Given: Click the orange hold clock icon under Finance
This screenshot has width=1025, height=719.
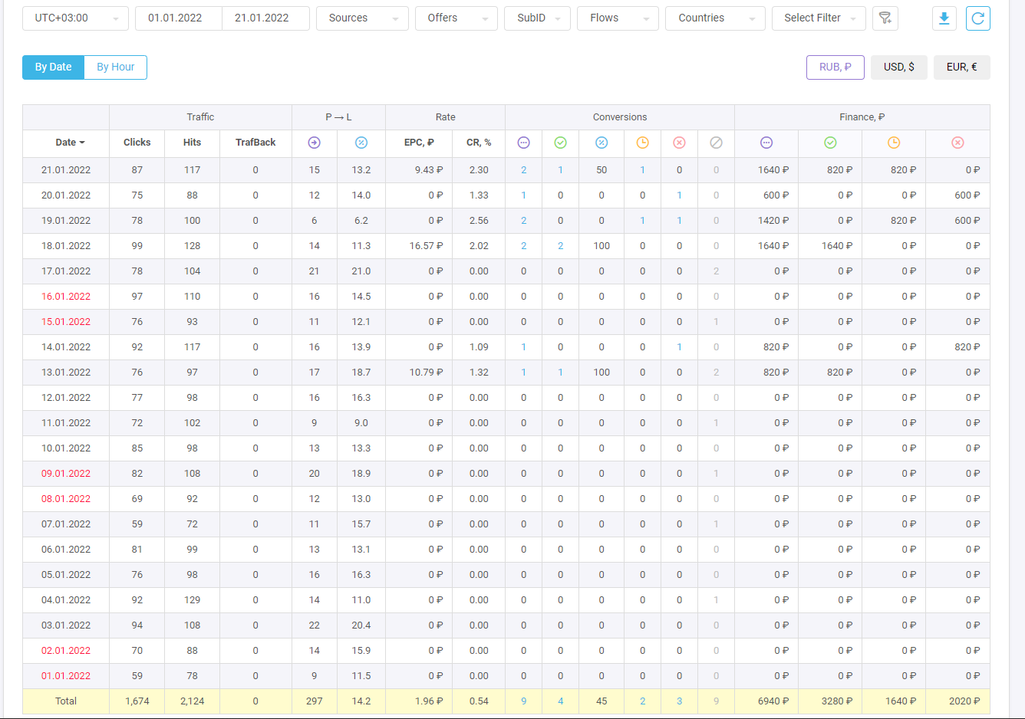Looking at the screenshot, I should pyautogui.click(x=894, y=143).
